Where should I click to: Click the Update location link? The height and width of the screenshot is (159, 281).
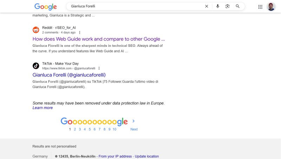click(146, 156)
